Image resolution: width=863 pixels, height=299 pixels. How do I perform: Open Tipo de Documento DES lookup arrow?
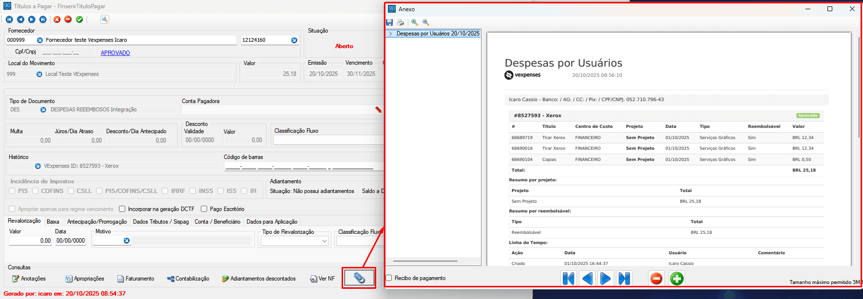click(x=43, y=110)
